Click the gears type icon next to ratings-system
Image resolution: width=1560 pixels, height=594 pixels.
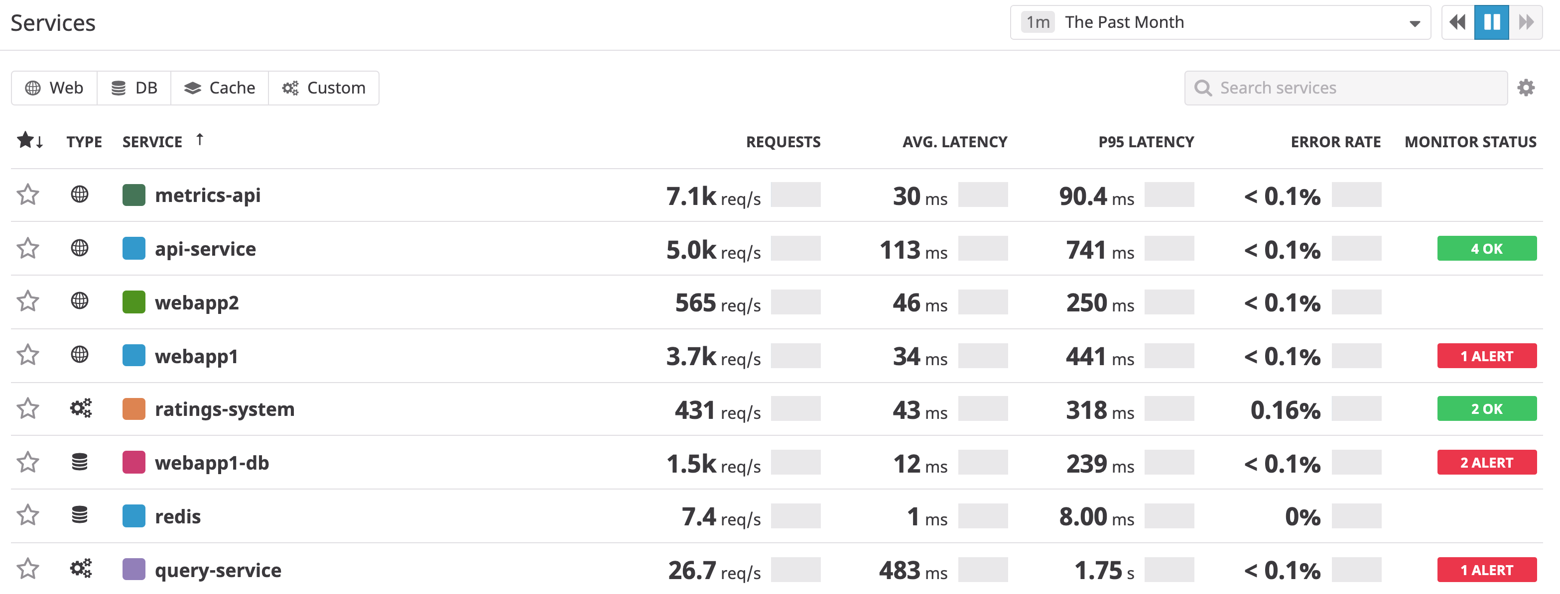pyautogui.click(x=81, y=408)
